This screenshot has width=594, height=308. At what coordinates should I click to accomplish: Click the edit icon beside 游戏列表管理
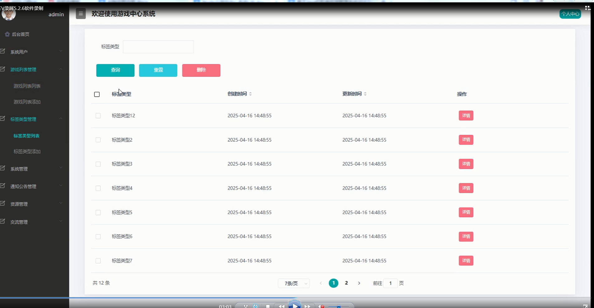3,69
